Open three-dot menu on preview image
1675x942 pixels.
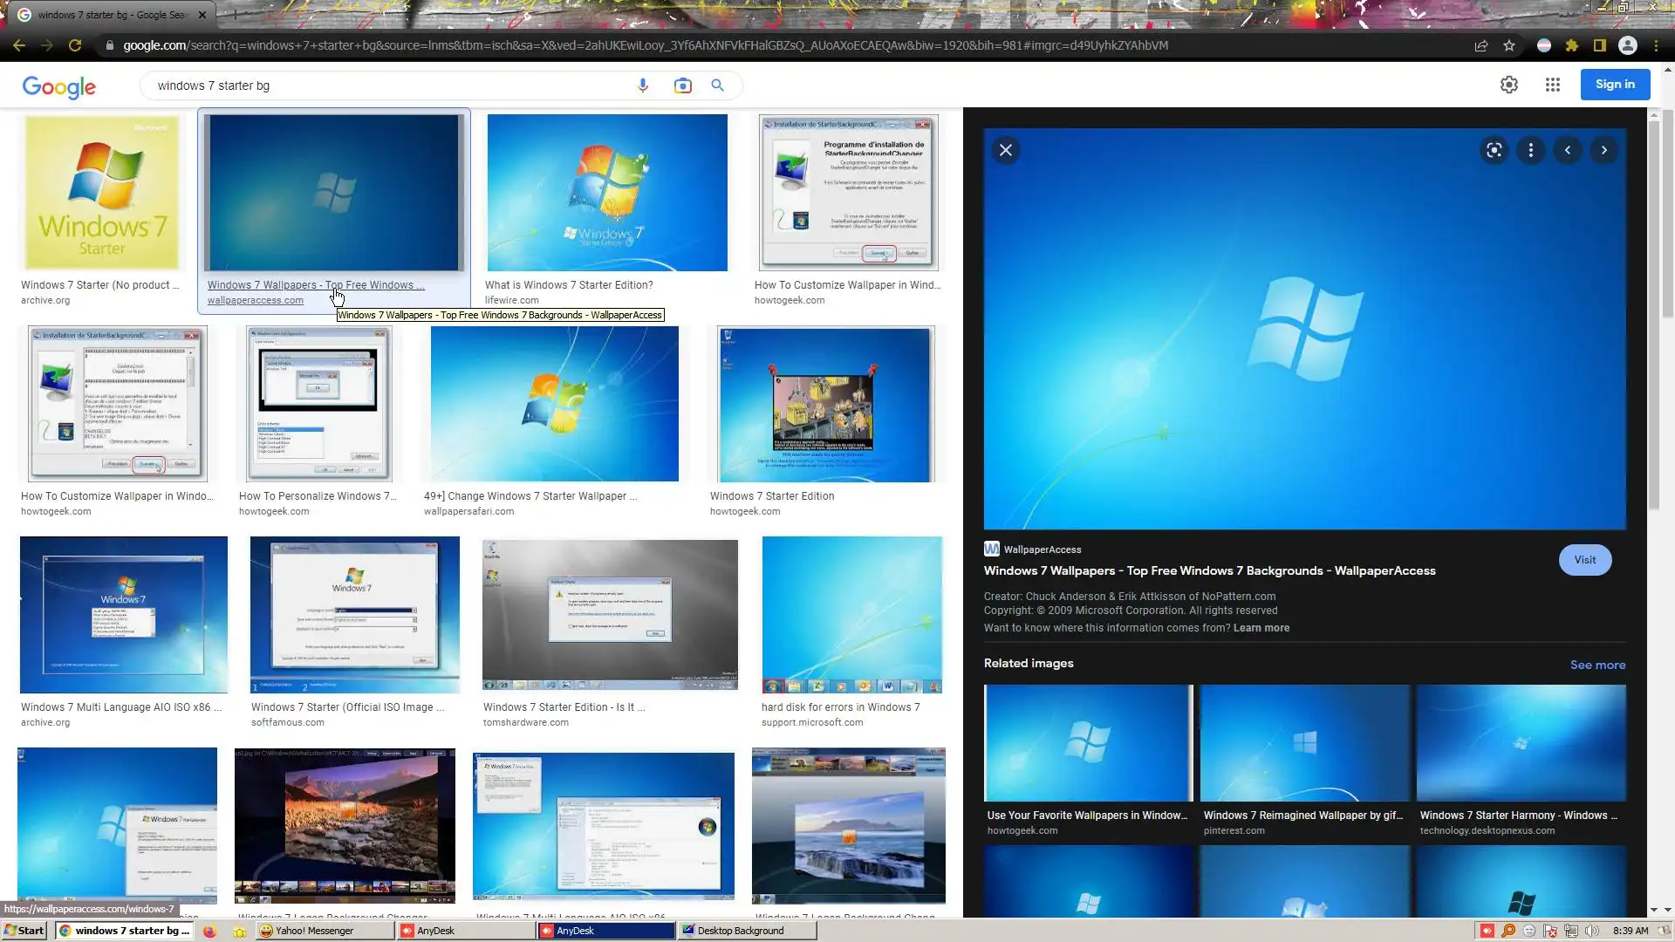tap(1531, 150)
